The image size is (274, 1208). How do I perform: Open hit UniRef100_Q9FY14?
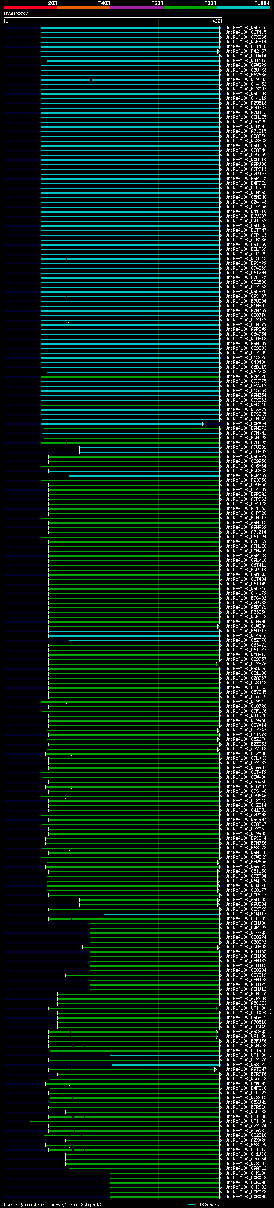[245, 42]
